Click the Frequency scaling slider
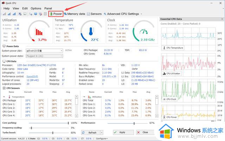Image resolution: width=225 pixels, height=141 pixels. 49,128
